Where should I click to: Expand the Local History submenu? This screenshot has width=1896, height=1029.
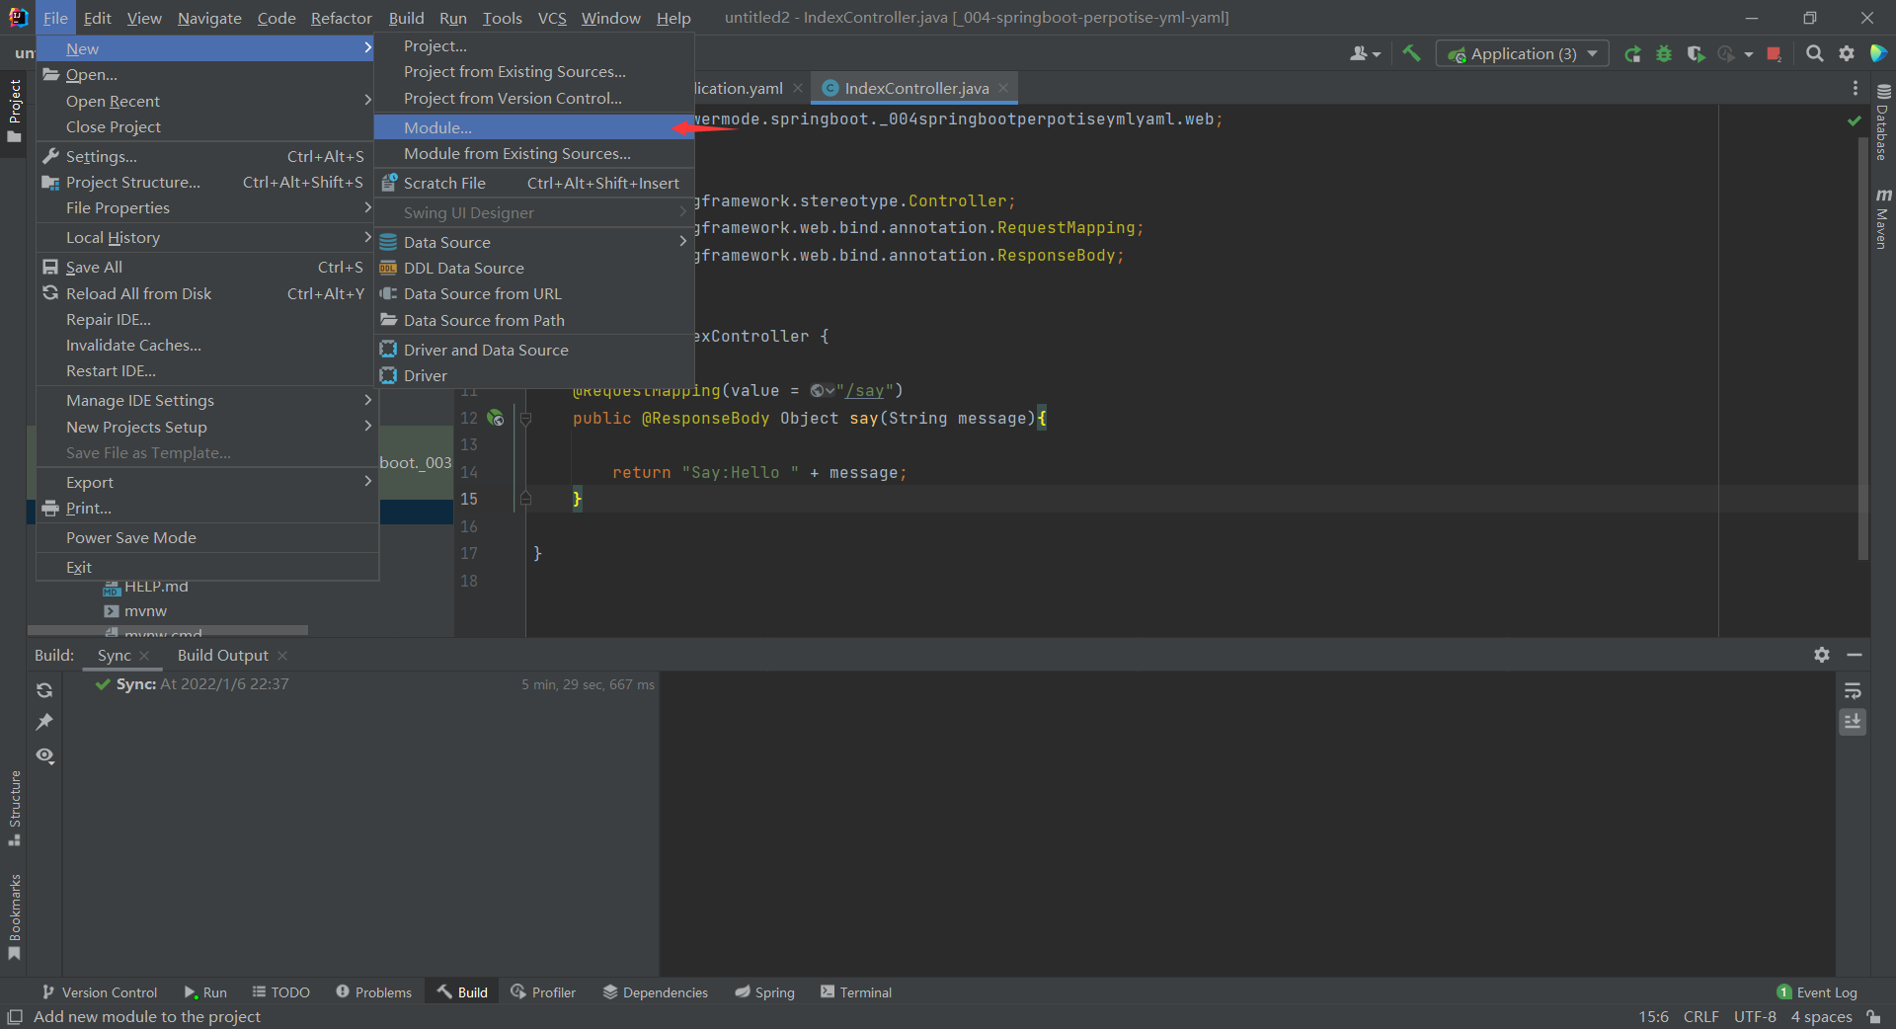tap(207, 237)
